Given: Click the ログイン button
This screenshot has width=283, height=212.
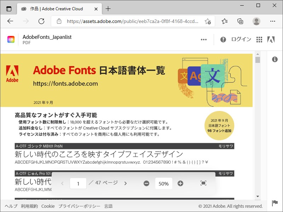Looking at the screenshot, I should (x=241, y=39).
